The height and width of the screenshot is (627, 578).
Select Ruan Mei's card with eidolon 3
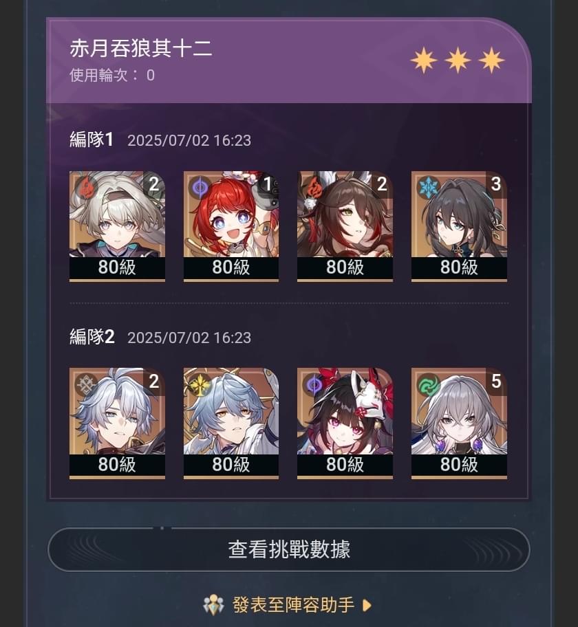click(x=459, y=226)
